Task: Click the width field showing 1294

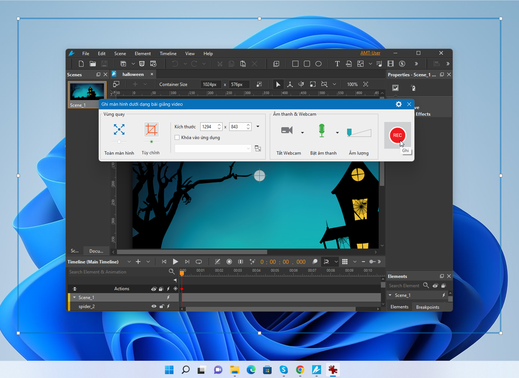Action: tap(209, 127)
